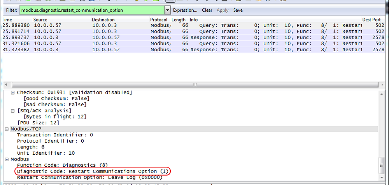Select the Function Code: Diagnostics (8) row
Image resolution: width=389 pixels, height=185 pixels.
point(62,165)
